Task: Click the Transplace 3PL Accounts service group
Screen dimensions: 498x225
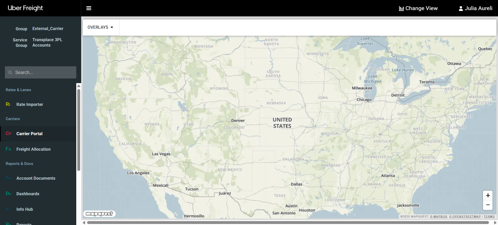Action: click(x=47, y=42)
